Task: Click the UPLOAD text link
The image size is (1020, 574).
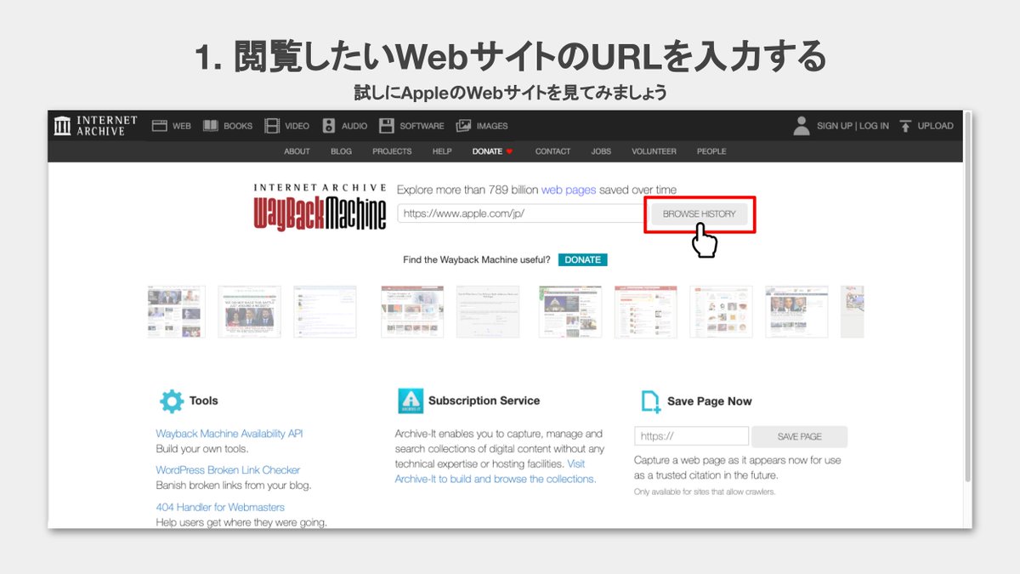Action: coord(935,126)
